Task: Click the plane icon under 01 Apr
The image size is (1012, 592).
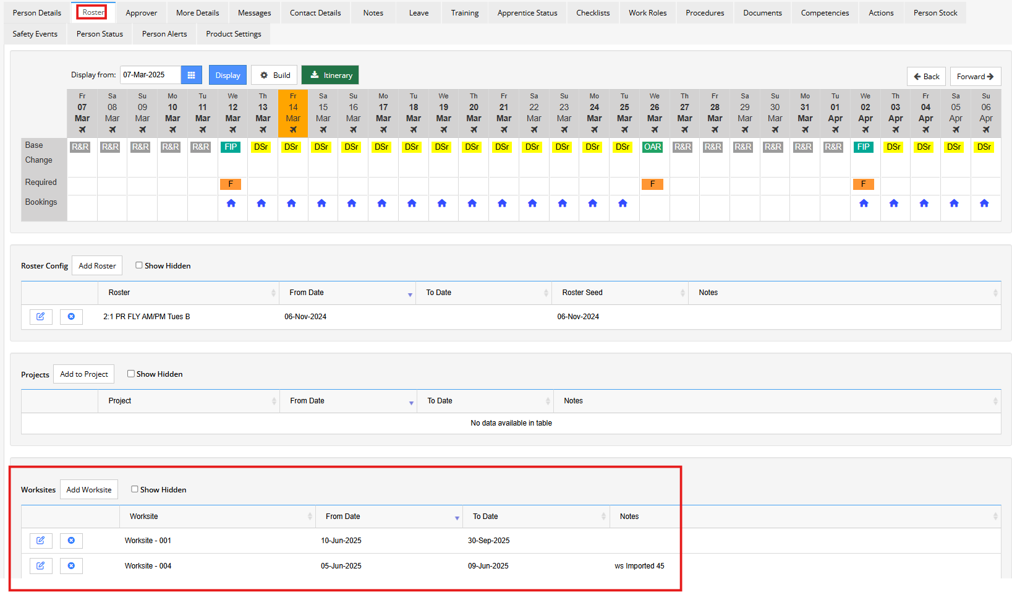Action: (x=835, y=130)
